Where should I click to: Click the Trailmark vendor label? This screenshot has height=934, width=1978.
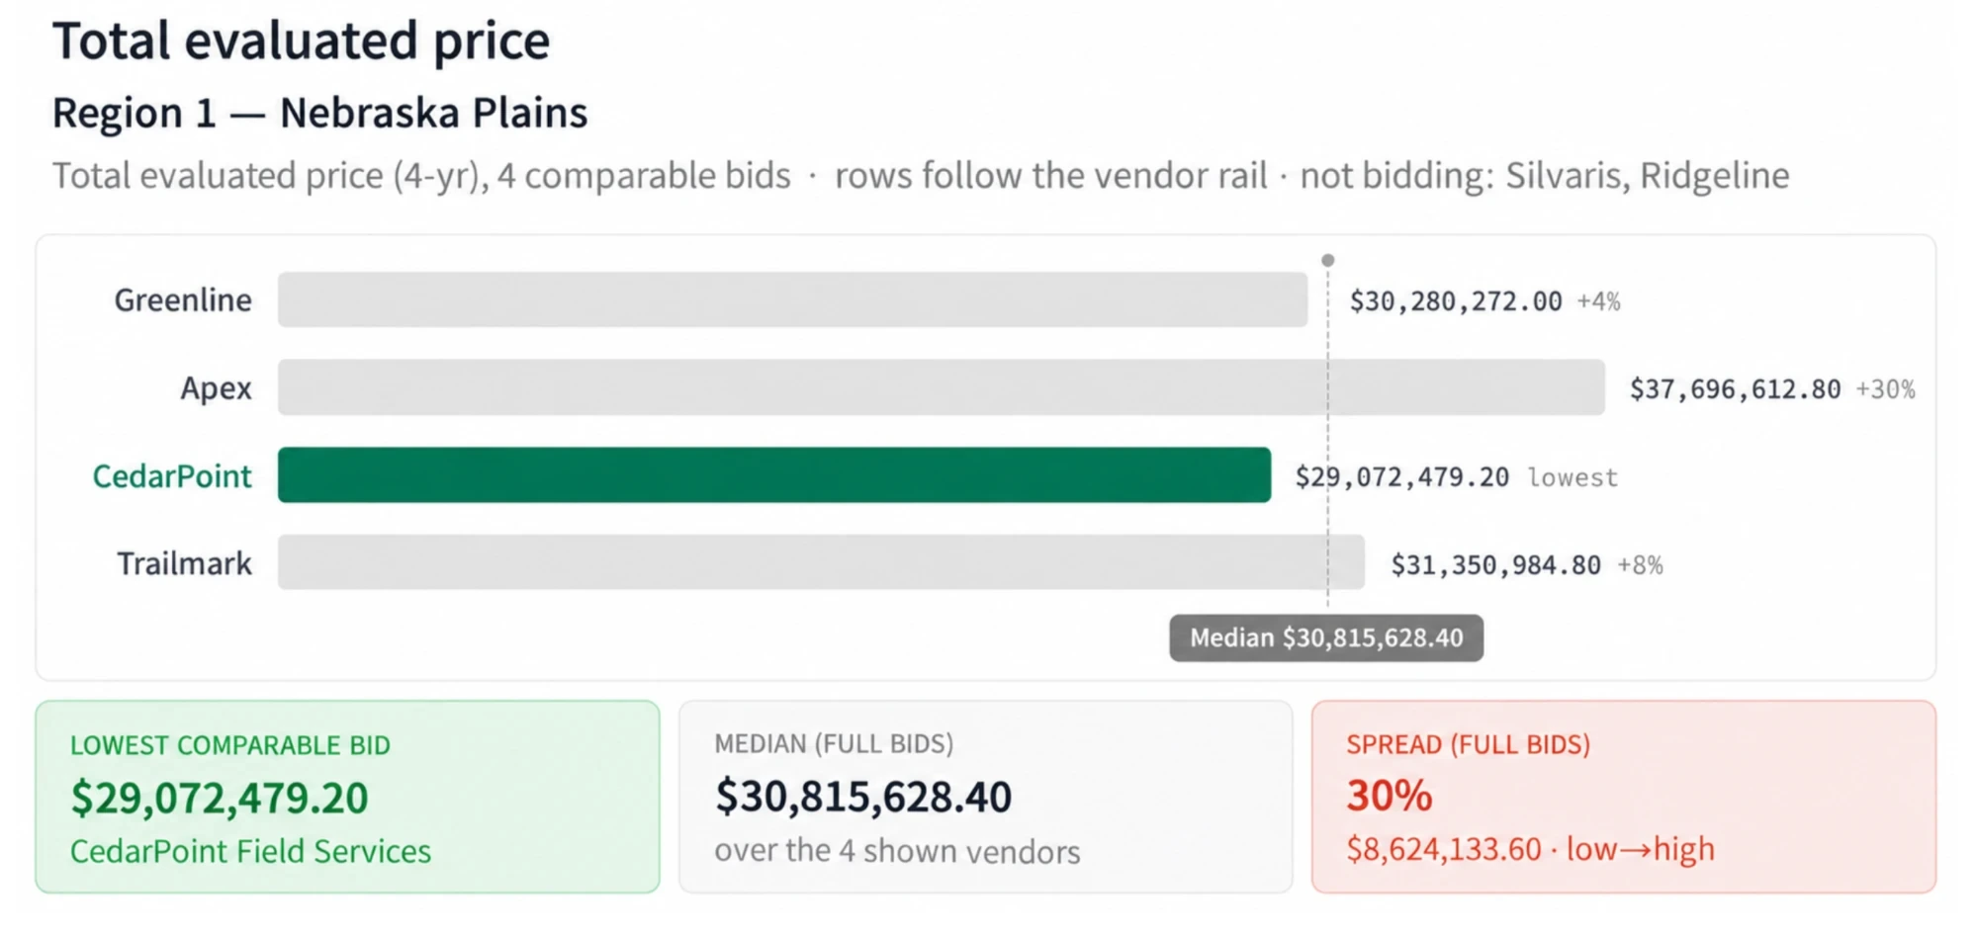click(x=185, y=563)
